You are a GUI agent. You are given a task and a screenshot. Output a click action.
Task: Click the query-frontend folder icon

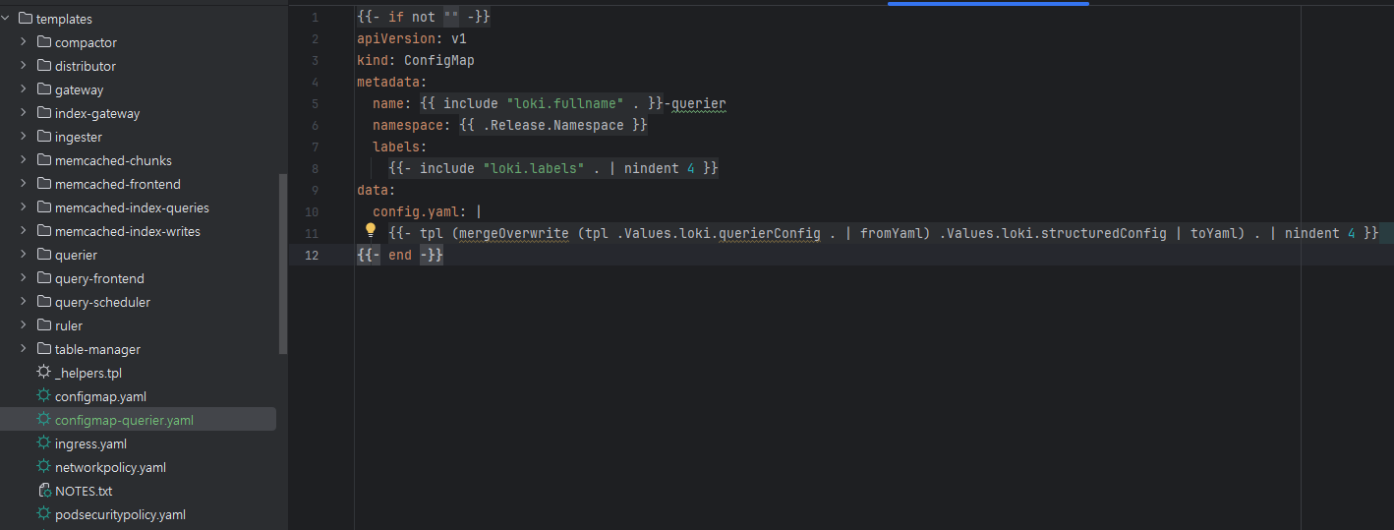(x=44, y=278)
